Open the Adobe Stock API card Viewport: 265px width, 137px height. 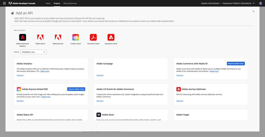click(131, 115)
